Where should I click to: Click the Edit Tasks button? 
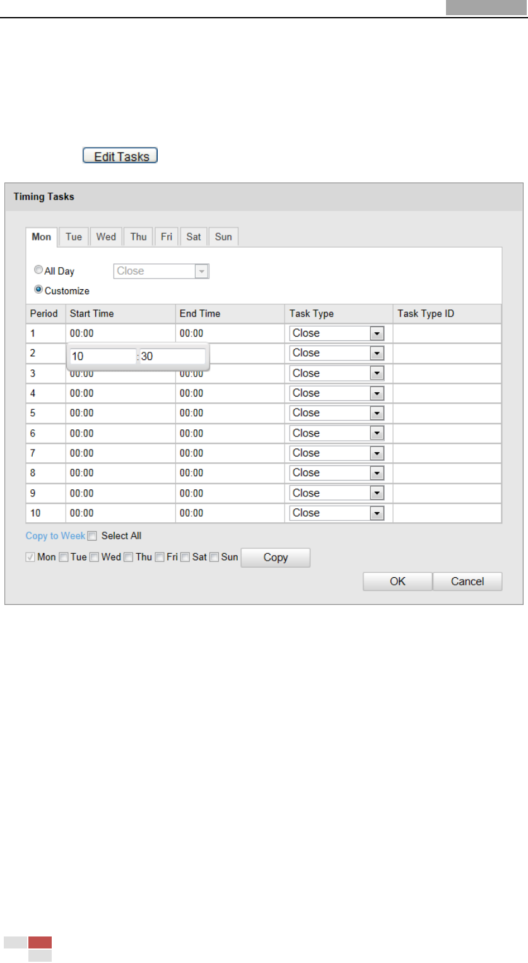click(120, 155)
